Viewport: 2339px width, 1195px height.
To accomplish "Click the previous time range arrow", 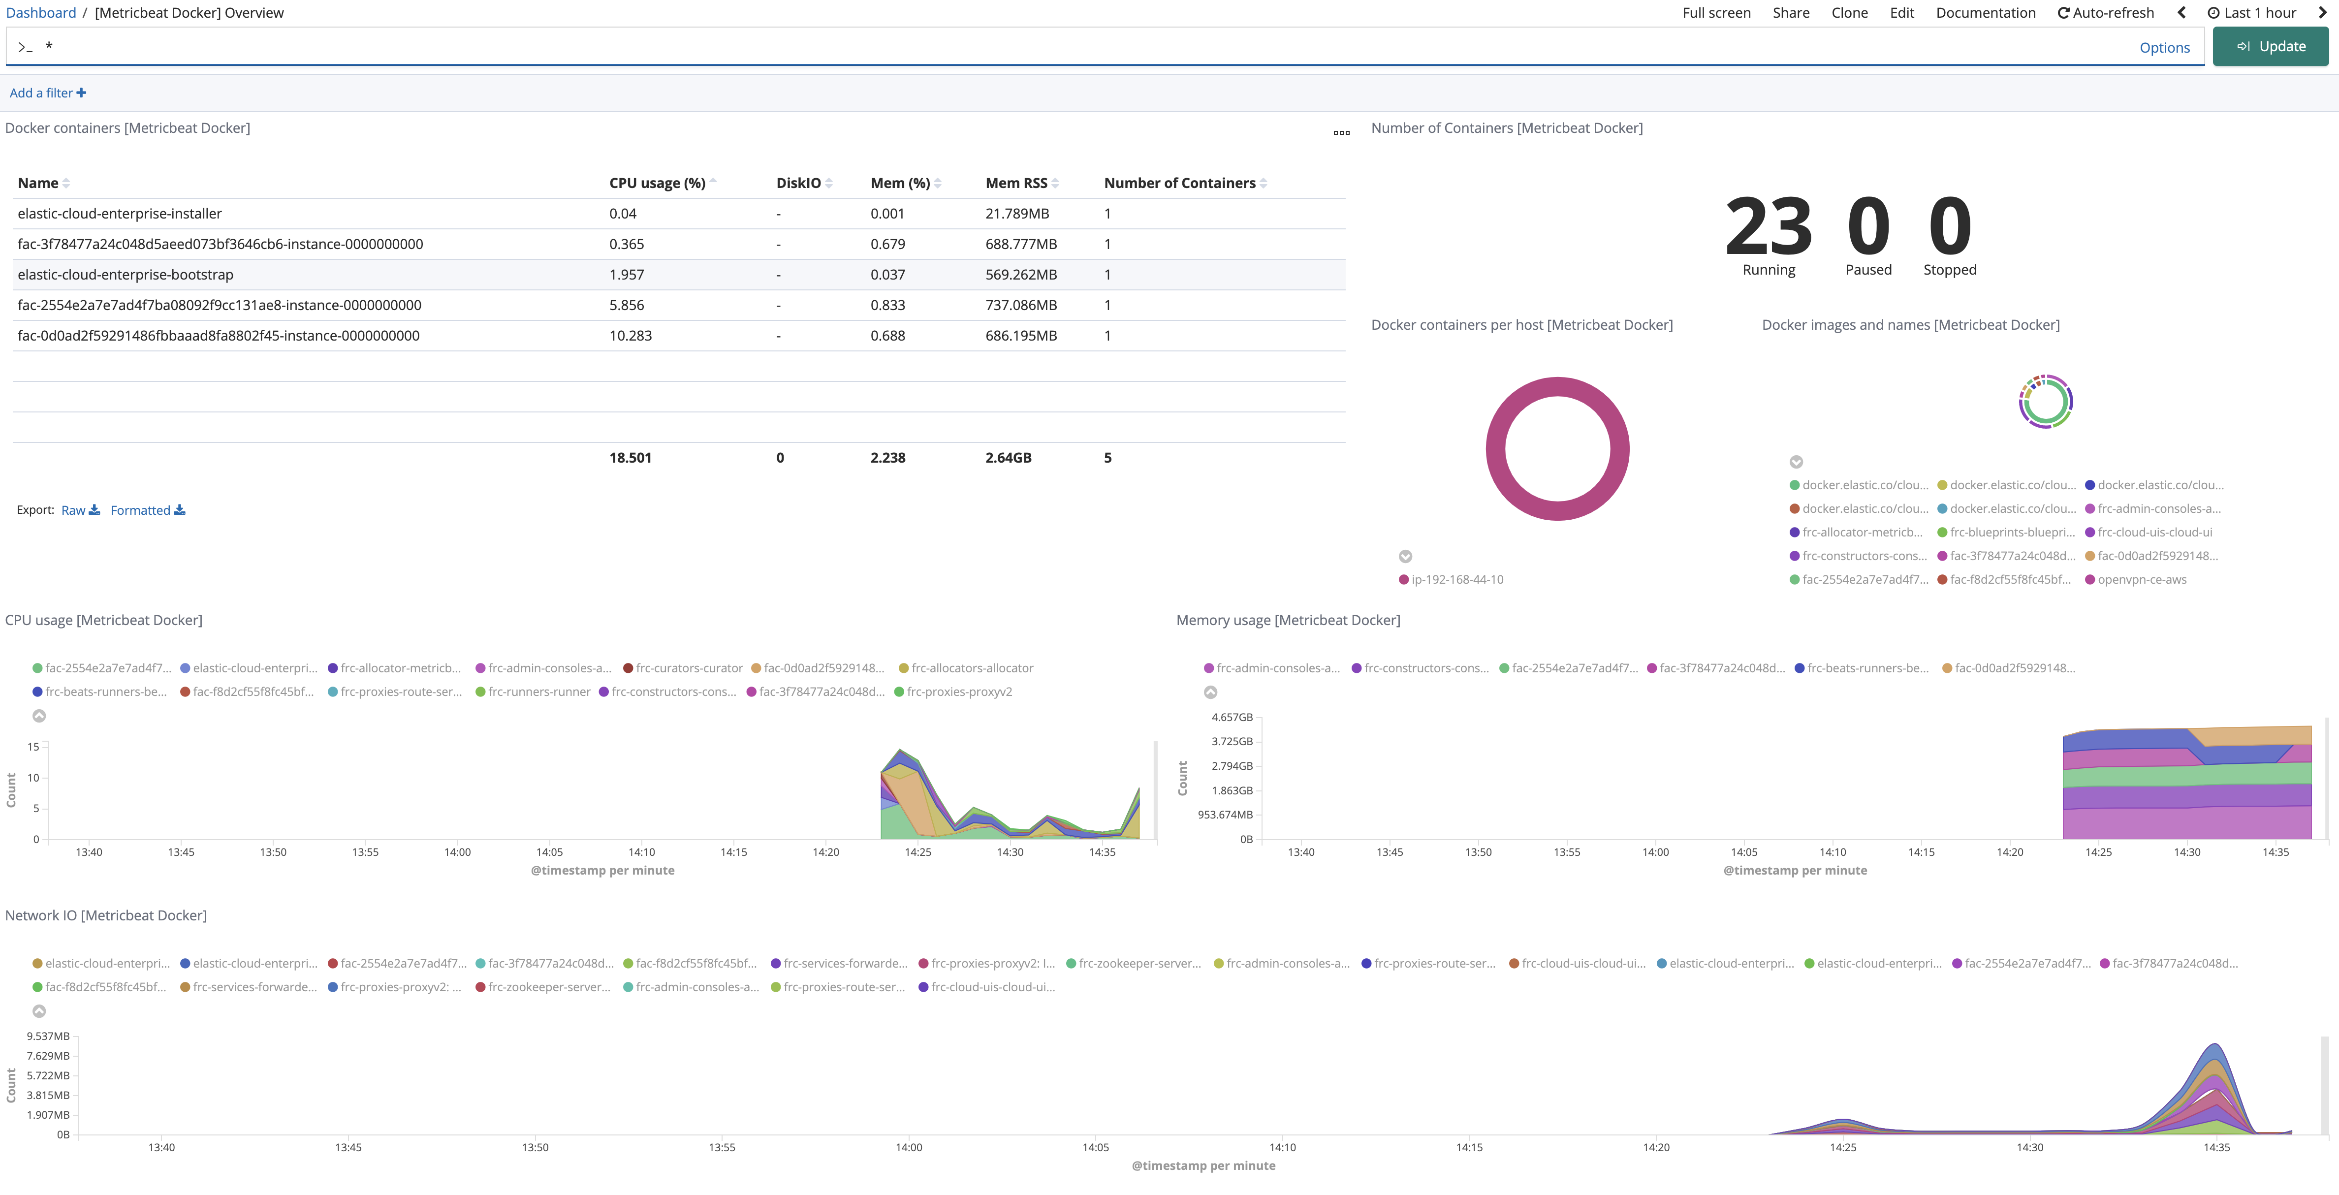I will point(2181,13).
